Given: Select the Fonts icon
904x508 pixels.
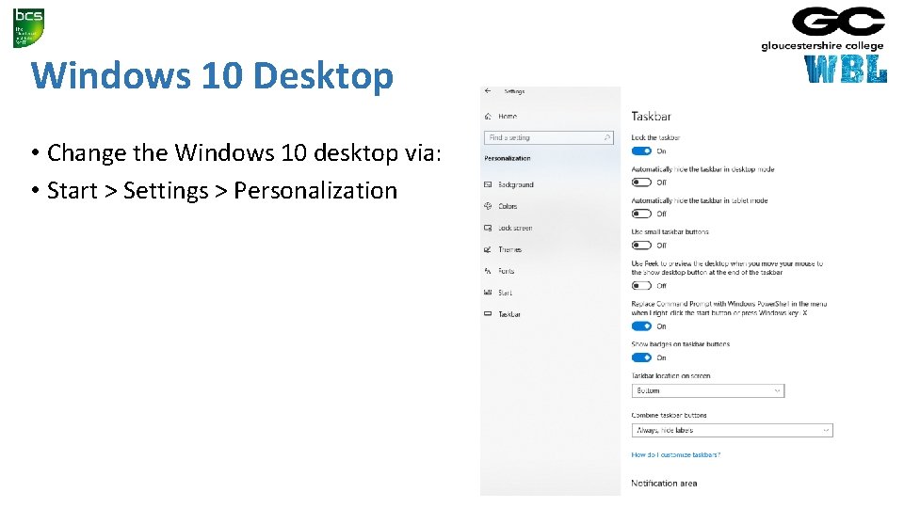Looking at the screenshot, I should (488, 271).
